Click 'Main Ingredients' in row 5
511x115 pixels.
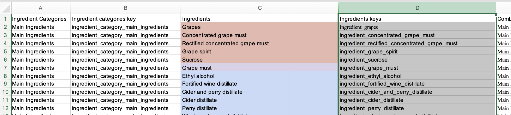tap(41, 52)
